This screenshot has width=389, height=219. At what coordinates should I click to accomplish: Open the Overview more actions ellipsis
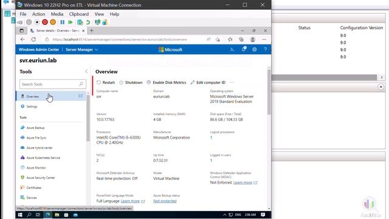[232, 83]
